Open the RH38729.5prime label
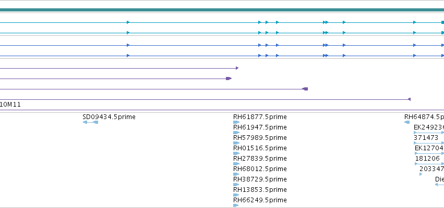 (260, 179)
